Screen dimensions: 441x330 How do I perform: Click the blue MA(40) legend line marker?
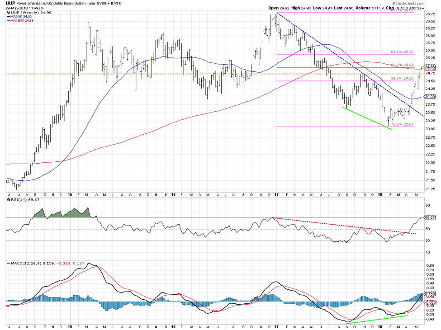pos(9,17)
